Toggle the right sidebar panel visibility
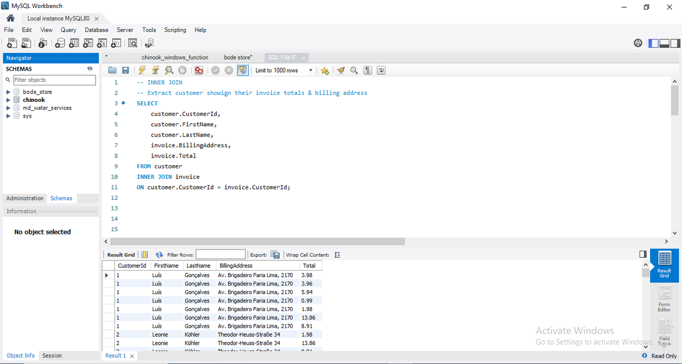The width and height of the screenshot is (682, 364). (675, 43)
